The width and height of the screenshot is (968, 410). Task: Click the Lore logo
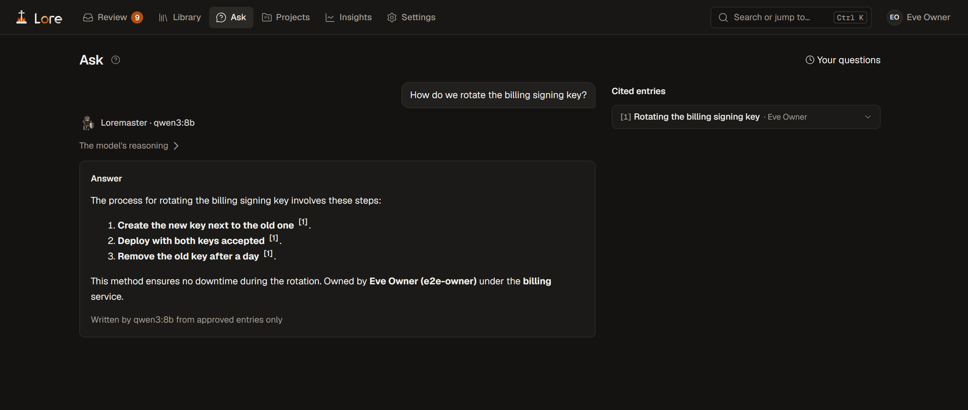tap(39, 17)
